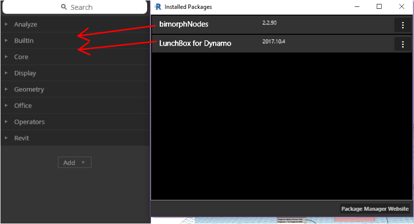
Task: Expand the Operators category arrow
Action: pyautogui.click(x=6, y=122)
